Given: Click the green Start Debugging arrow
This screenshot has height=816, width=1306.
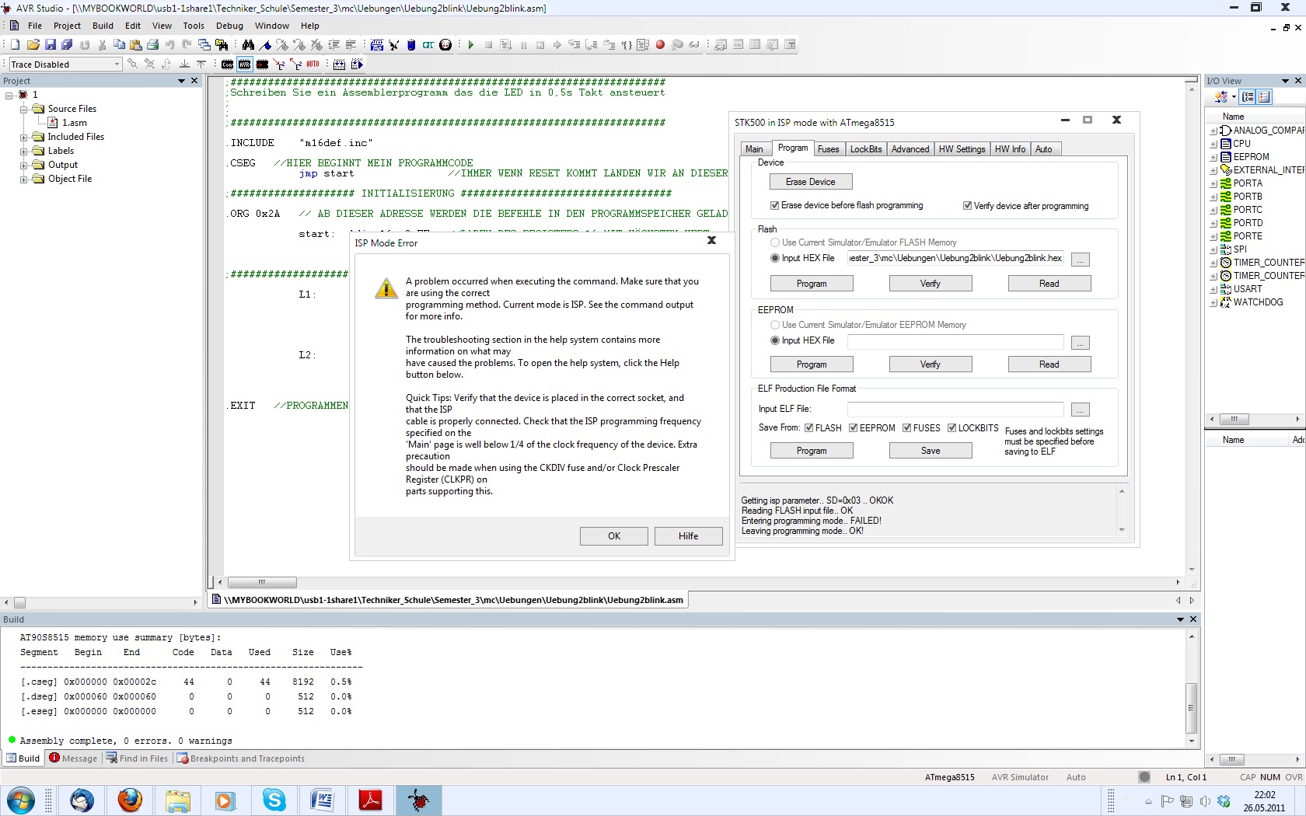Looking at the screenshot, I should (x=471, y=45).
